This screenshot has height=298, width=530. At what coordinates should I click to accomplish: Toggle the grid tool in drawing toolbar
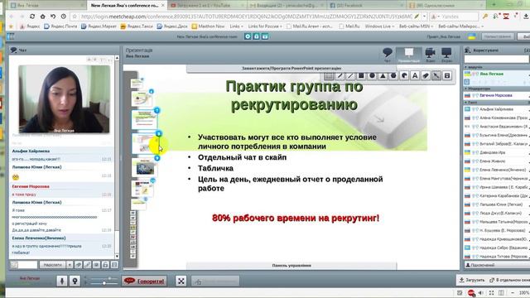pos(329,76)
